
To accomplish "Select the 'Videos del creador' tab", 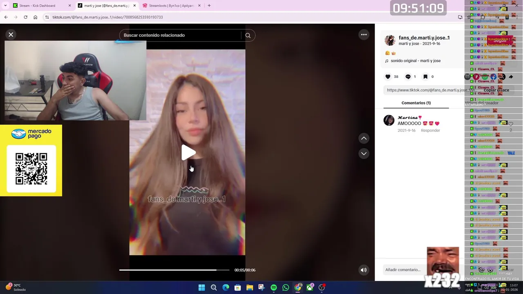I will tap(481, 103).
